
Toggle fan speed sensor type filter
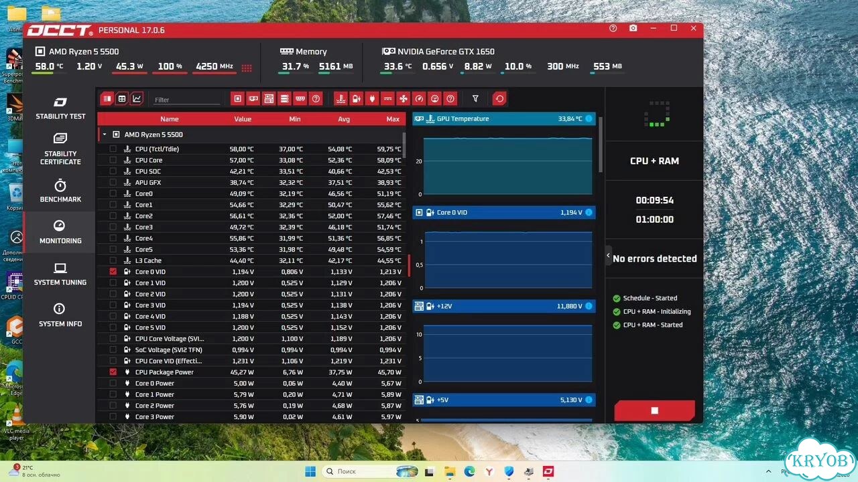click(404, 98)
